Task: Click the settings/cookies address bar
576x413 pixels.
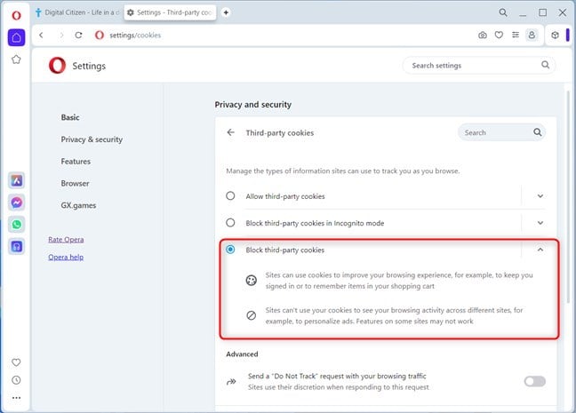Action: click(x=135, y=36)
